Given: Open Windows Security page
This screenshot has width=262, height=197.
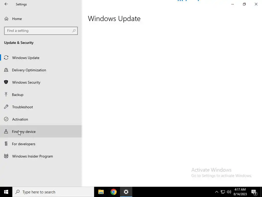Looking at the screenshot, I should (41, 82).
